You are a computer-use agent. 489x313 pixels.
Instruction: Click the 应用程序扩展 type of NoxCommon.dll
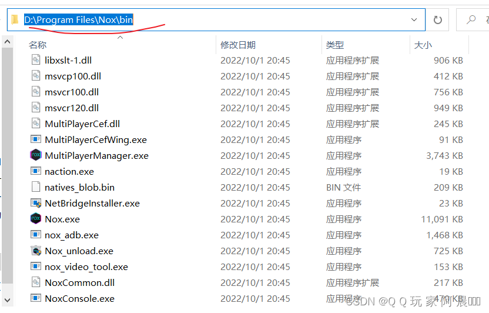point(353,283)
